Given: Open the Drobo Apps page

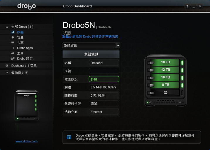Looking at the screenshot, I should [25, 48].
